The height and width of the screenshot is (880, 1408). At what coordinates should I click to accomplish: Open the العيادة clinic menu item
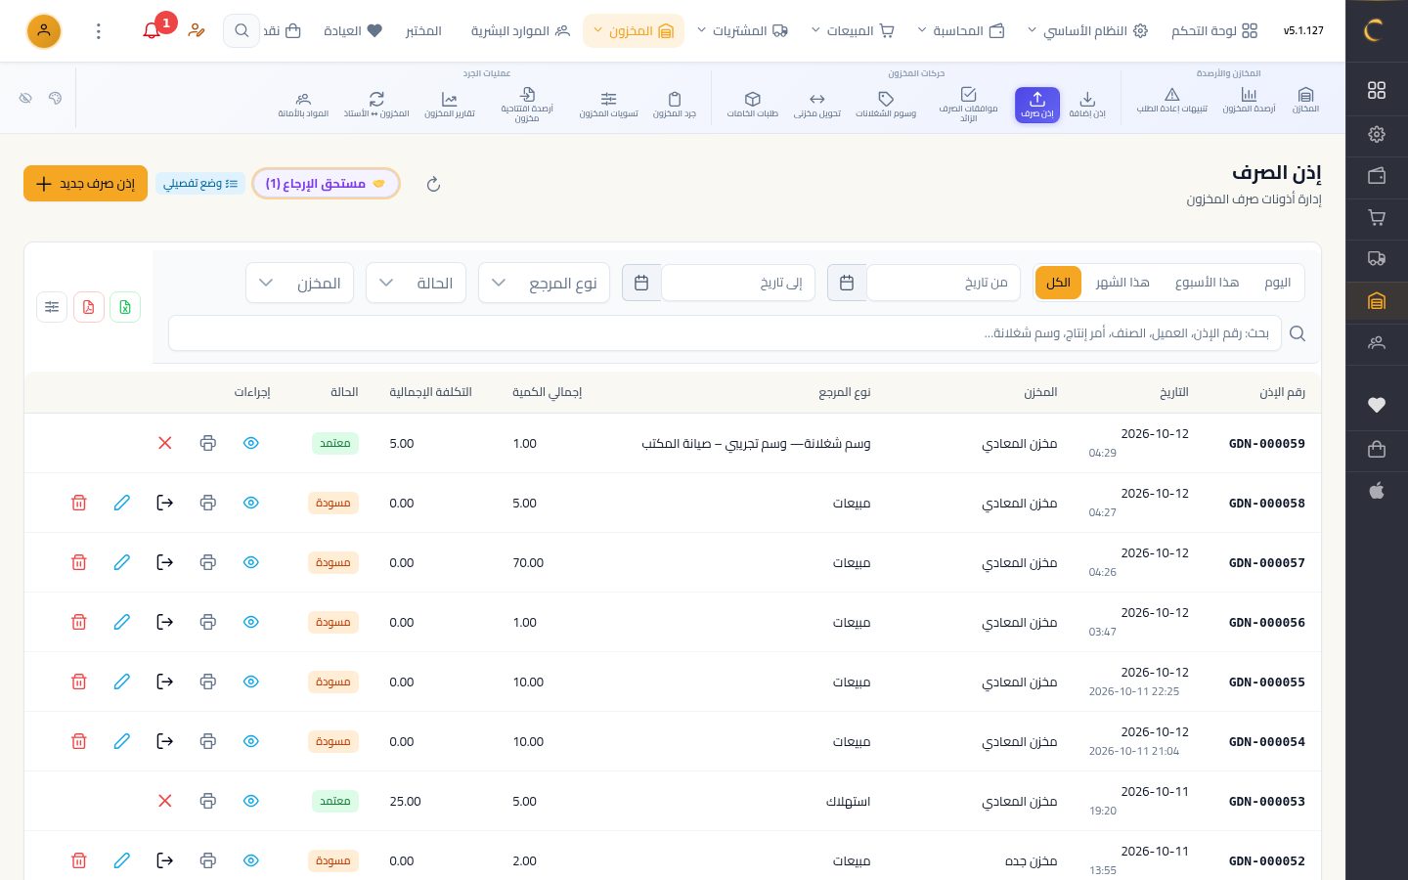(x=353, y=31)
